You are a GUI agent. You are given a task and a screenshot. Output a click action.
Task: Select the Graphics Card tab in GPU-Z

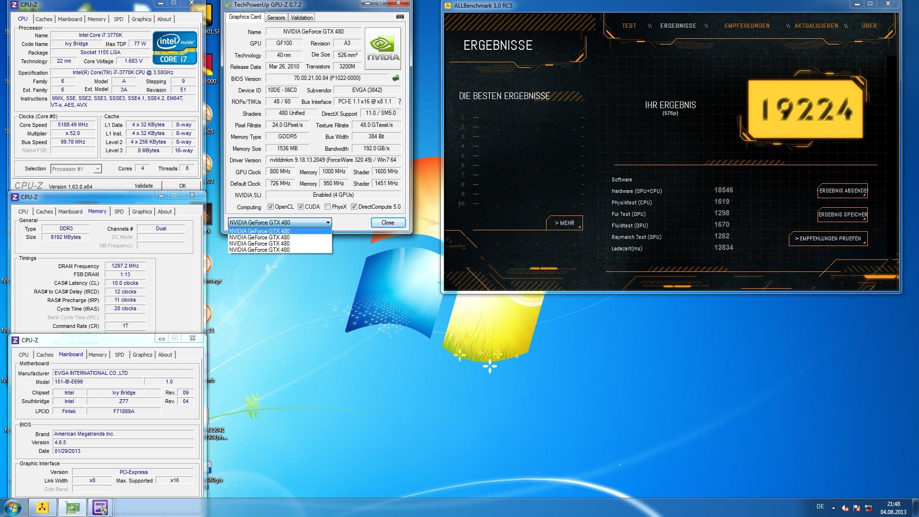point(245,17)
